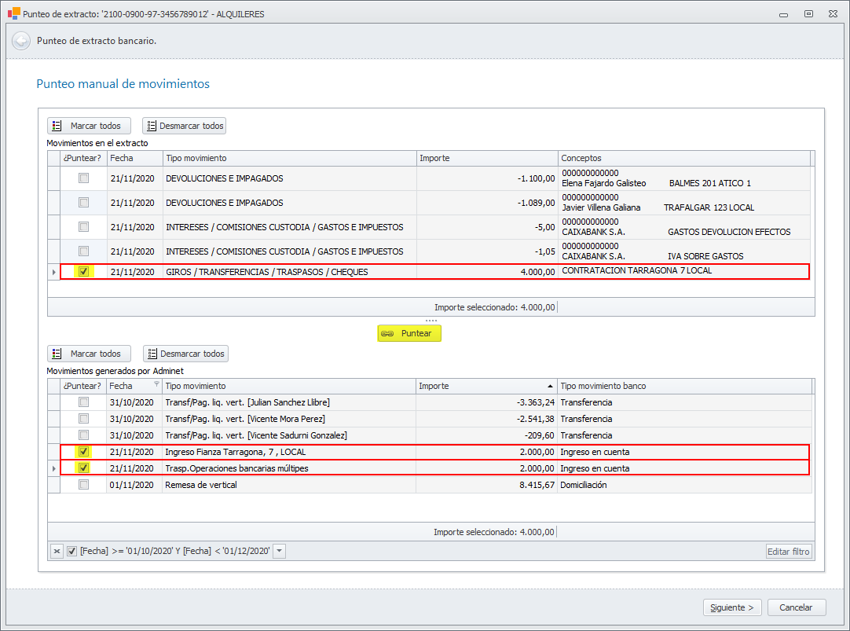This screenshot has height=631, width=850.
Task: Uncheck Ingreso Fianza Tarragona row checkbox
Action: 84,452
